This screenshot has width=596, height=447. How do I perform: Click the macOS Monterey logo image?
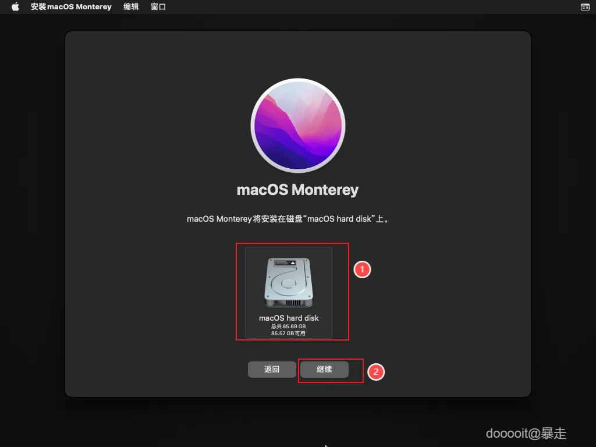pos(298,126)
